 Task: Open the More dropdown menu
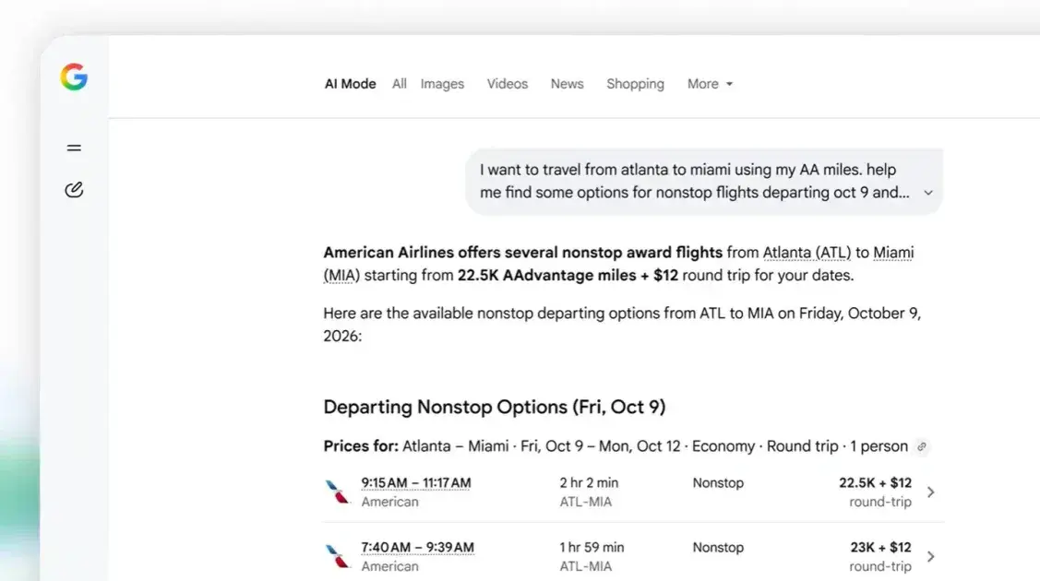coord(710,84)
